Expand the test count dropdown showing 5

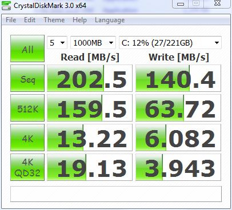57,43
